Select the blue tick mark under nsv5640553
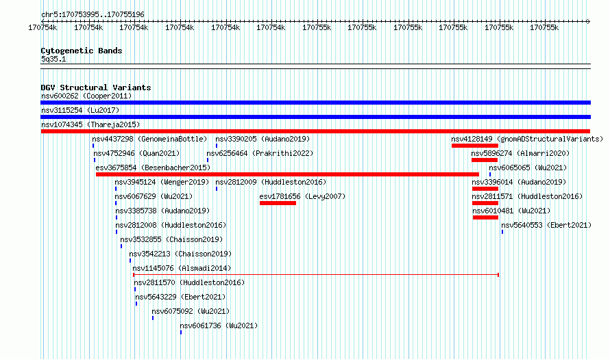 coord(502,232)
